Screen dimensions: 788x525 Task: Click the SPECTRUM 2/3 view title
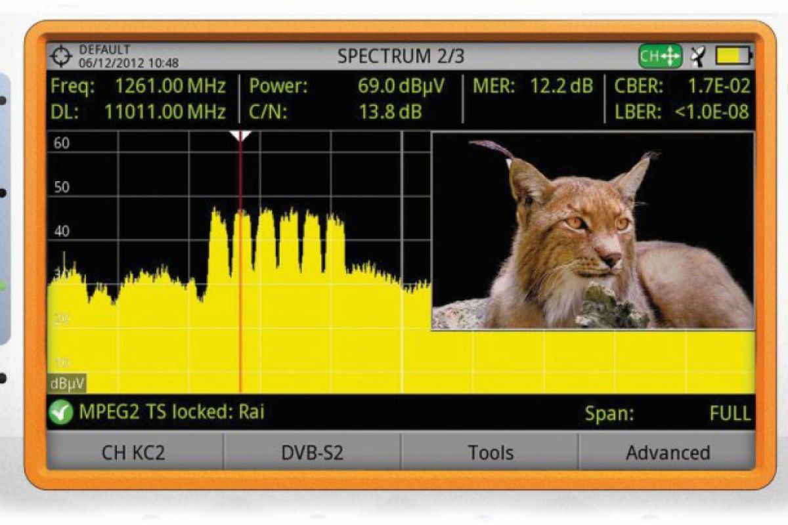click(401, 57)
